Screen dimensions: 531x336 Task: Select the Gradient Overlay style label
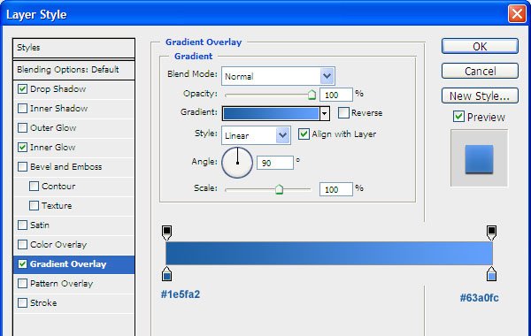[x=68, y=263]
